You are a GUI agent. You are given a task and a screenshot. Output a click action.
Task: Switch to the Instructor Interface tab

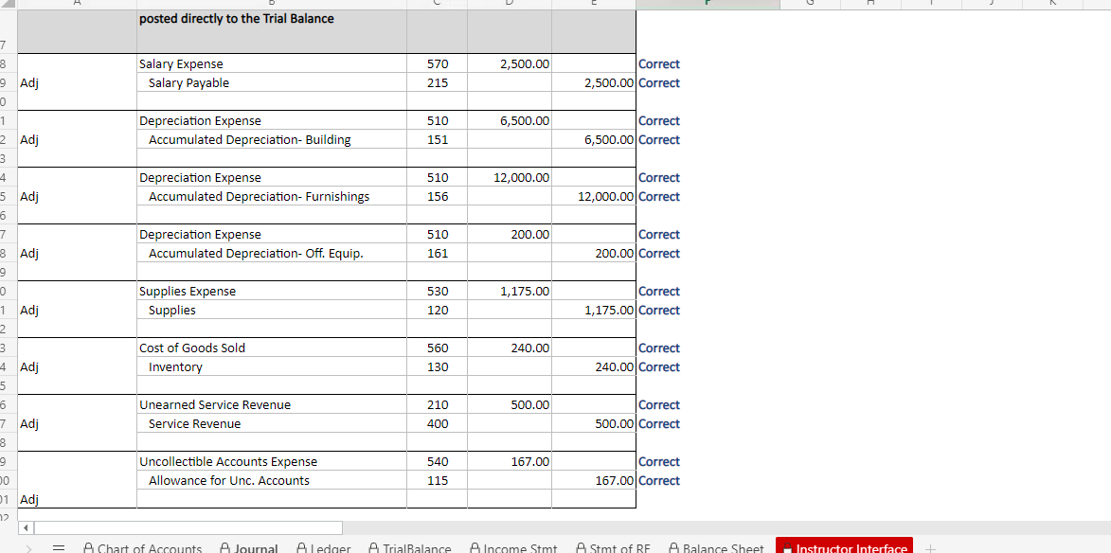click(x=845, y=547)
